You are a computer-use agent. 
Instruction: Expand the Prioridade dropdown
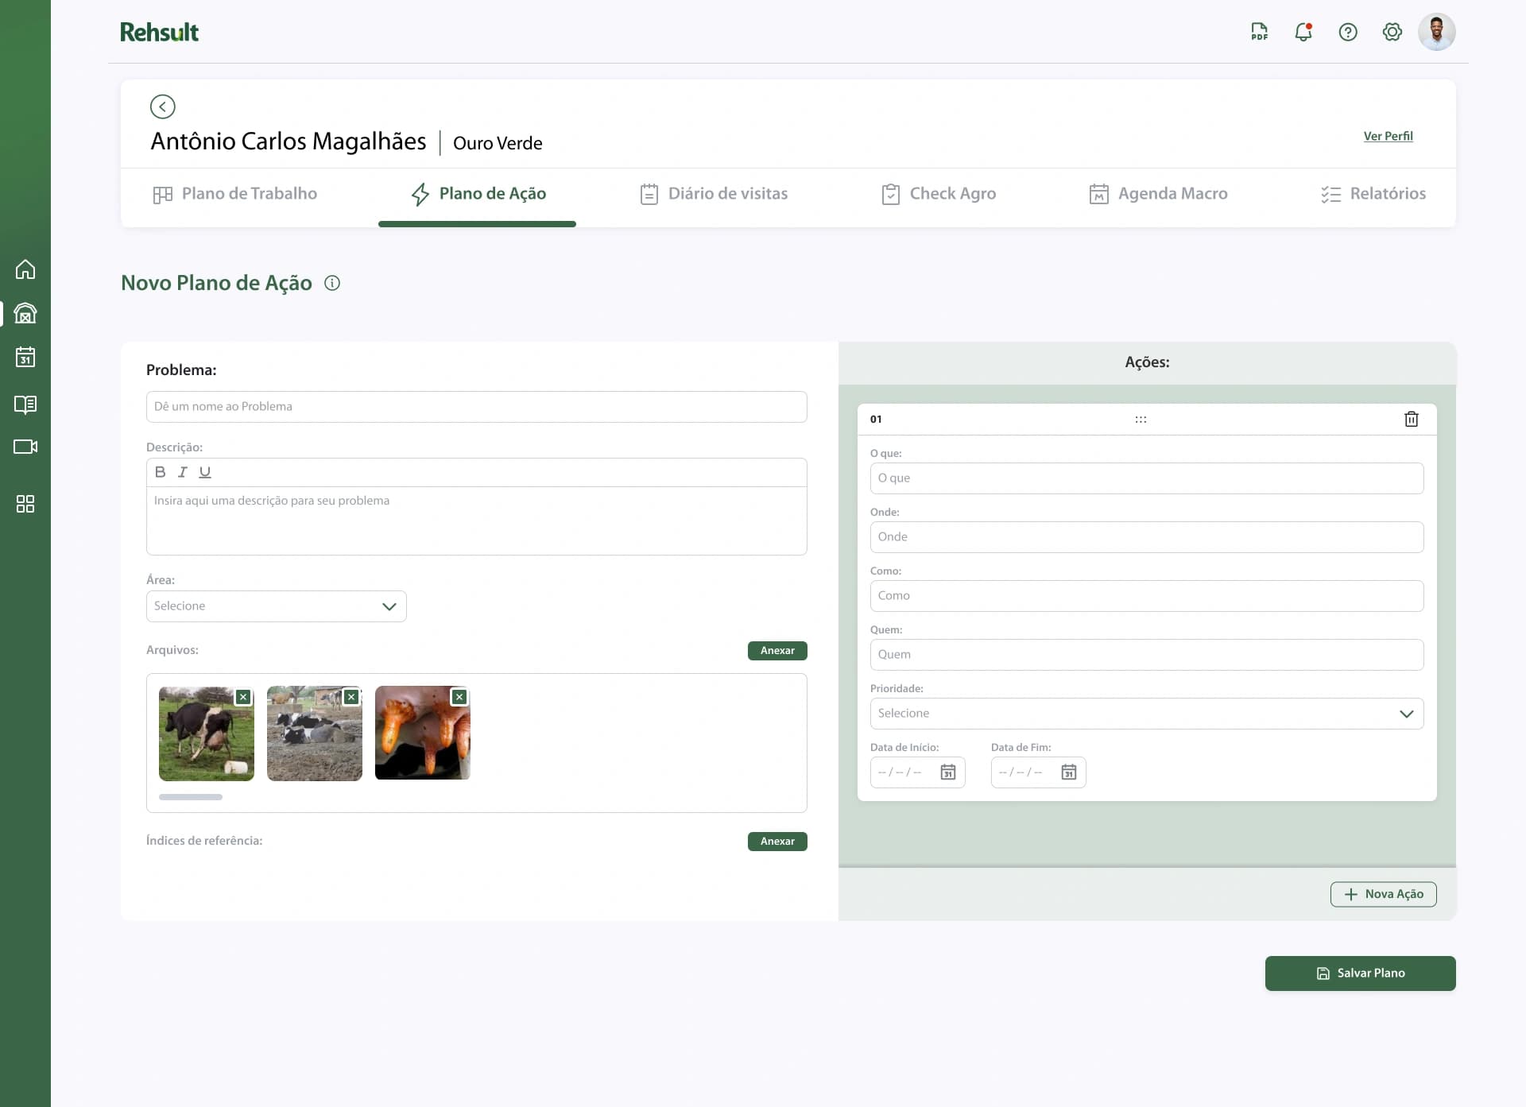(1146, 714)
